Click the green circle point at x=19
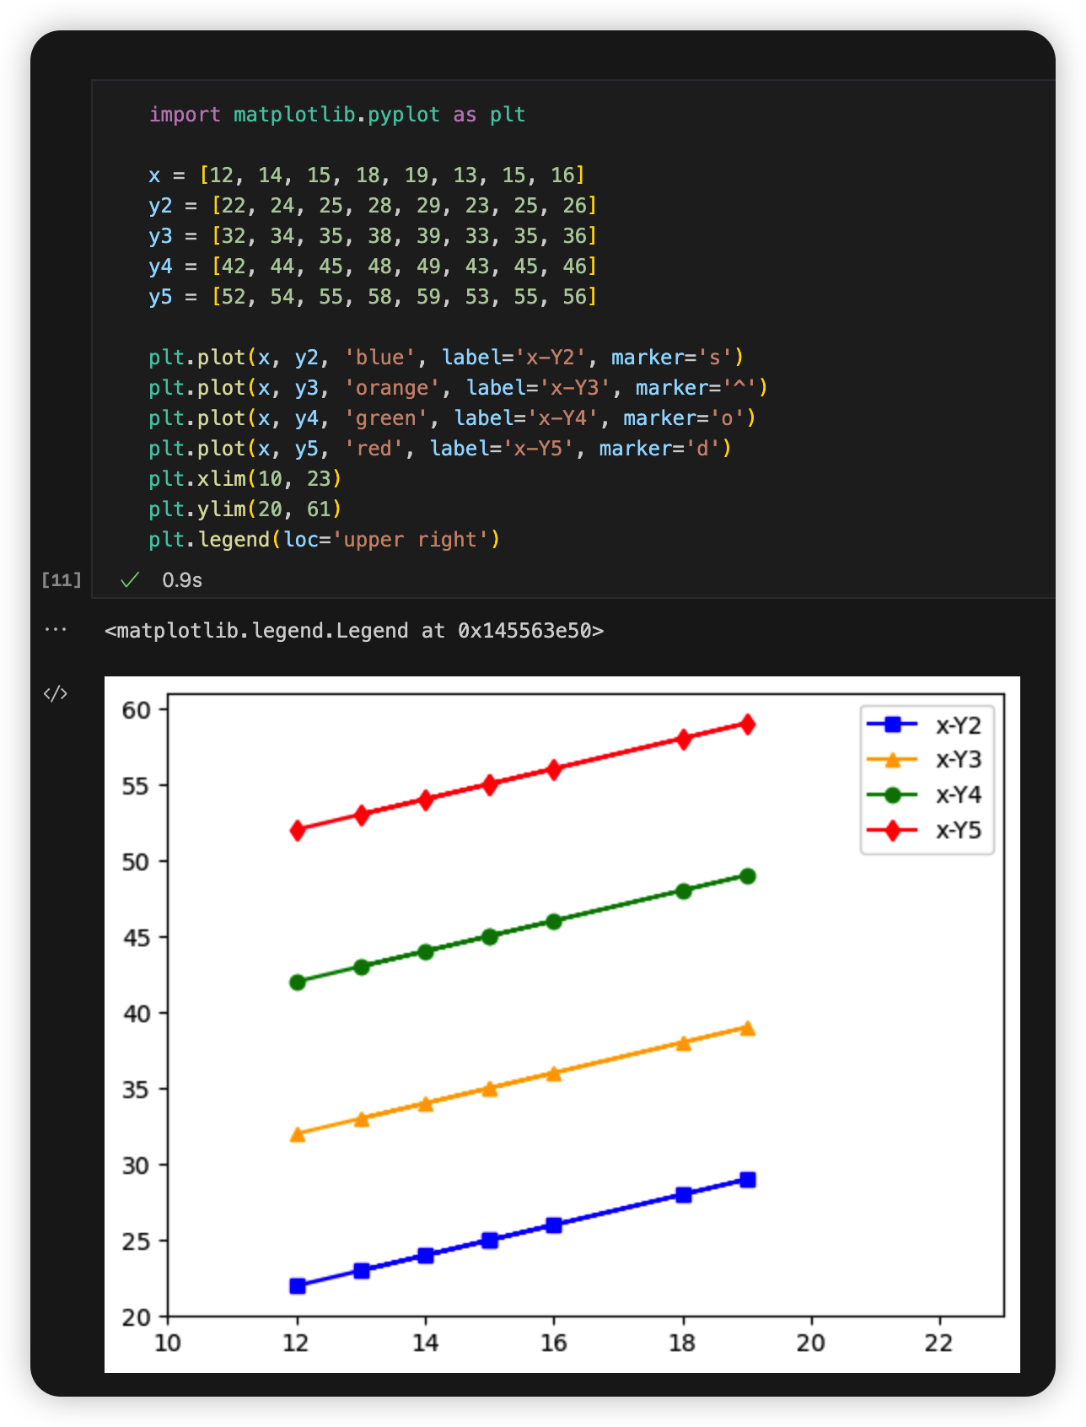This screenshot has width=1086, height=1427. coord(748,876)
